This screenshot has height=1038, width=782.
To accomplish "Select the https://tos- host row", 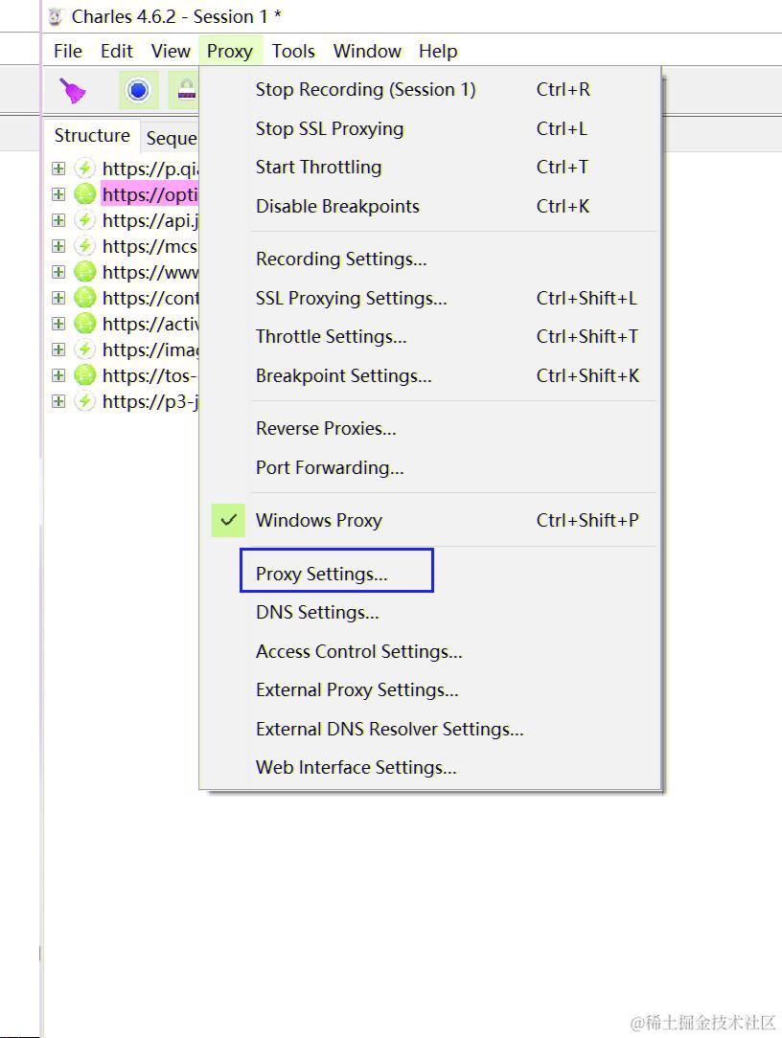I will [149, 374].
